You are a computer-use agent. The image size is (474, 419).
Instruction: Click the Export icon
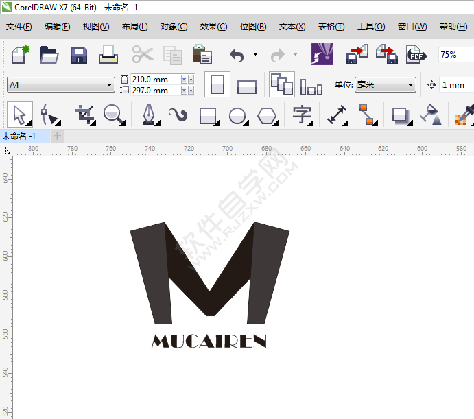387,54
